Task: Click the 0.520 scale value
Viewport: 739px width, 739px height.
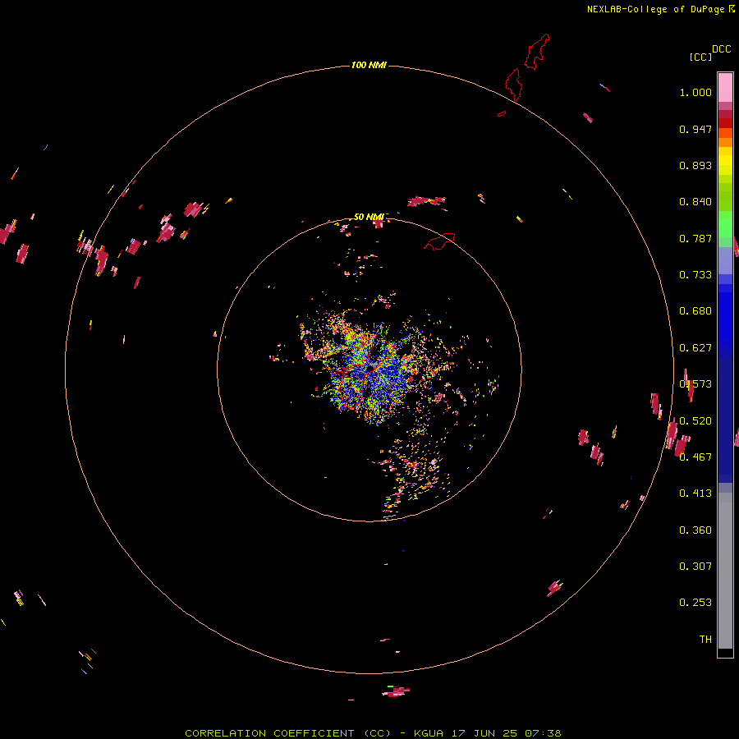Action: coord(695,421)
